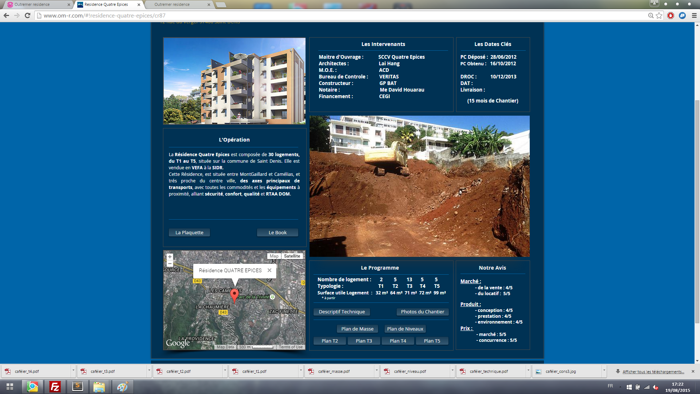Expand caféier_cons3.jpg download options arrow
This screenshot has height=394, width=700.
tap(604, 371)
